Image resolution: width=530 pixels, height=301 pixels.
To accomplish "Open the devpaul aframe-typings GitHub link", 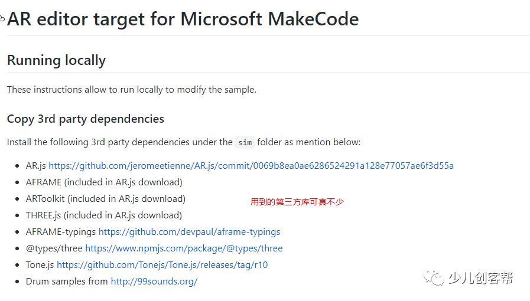I will tap(189, 232).
